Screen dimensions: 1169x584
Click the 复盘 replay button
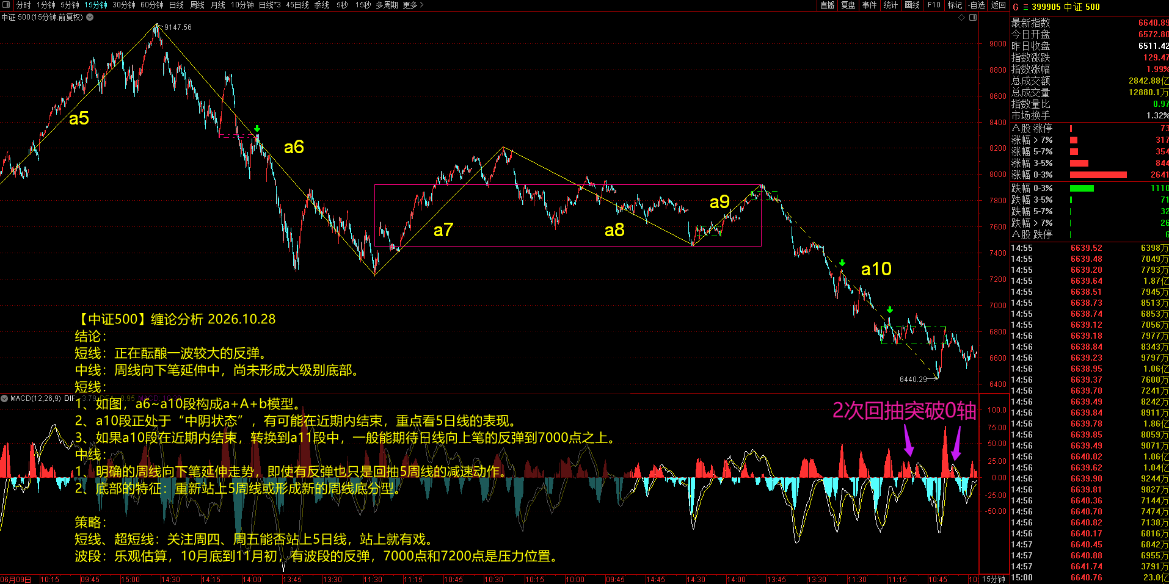coord(848,5)
